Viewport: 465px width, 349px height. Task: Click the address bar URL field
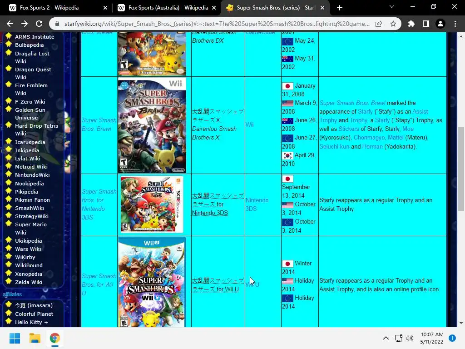point(217,24)
